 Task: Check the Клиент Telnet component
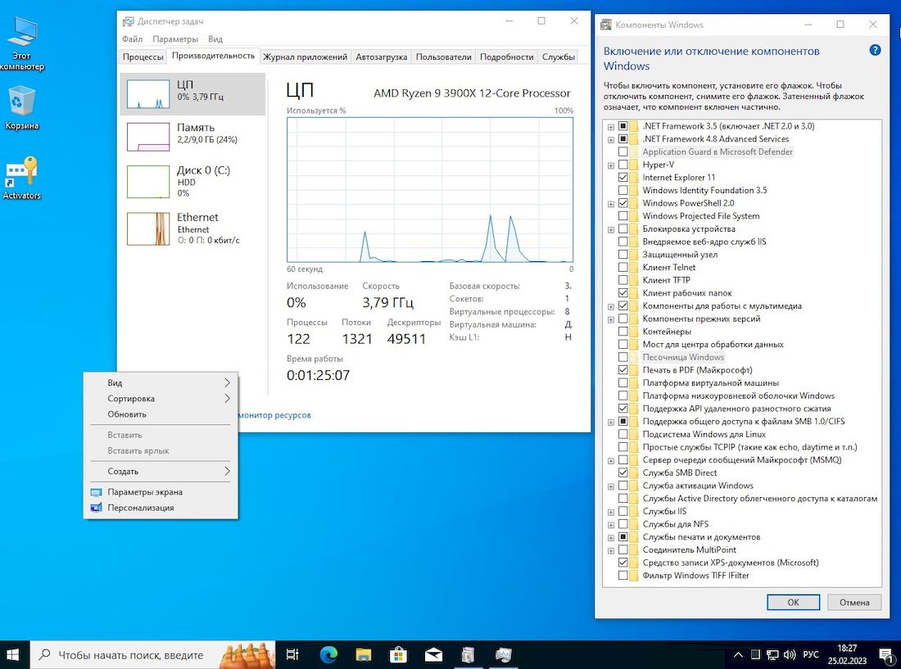[x=623, y=267]
